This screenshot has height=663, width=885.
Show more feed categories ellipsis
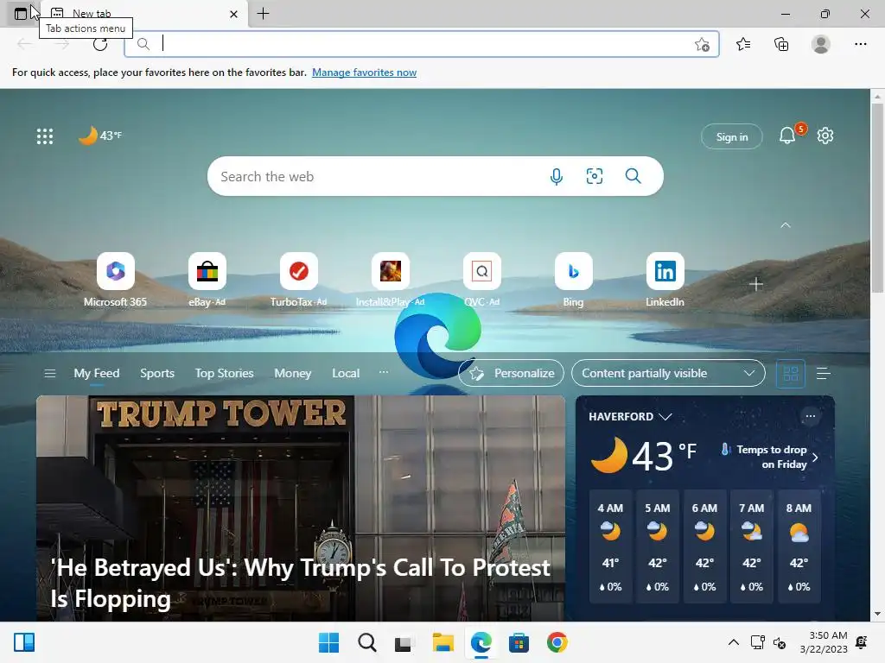pos(383,372)
